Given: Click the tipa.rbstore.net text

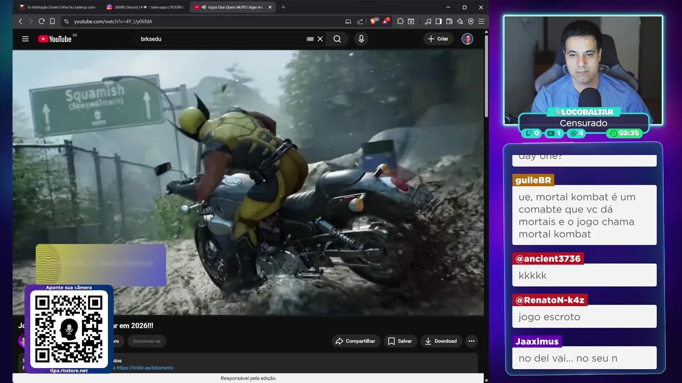Looking at the screenshot, I should [x=69, y=371].
